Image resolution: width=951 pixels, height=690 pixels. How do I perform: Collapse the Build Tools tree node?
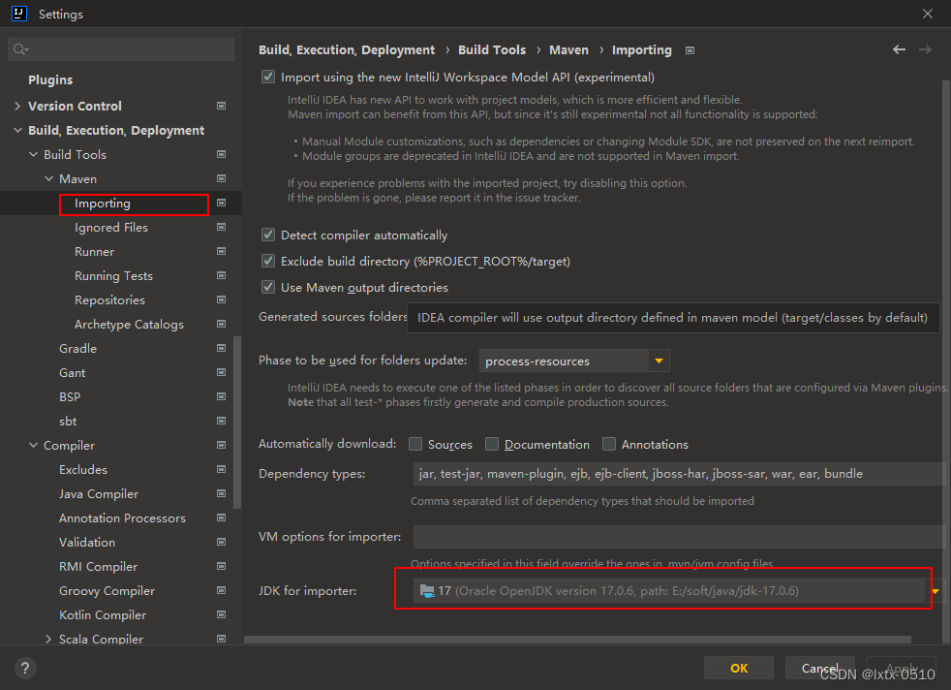[33, 154]
